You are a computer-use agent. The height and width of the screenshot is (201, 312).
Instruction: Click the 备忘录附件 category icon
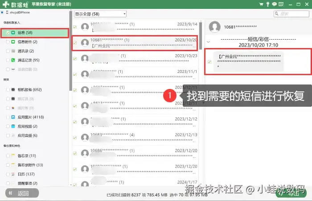[13, 165]
